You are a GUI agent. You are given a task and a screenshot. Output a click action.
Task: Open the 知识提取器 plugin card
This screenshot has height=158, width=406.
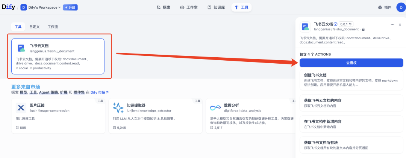point(155,116)
